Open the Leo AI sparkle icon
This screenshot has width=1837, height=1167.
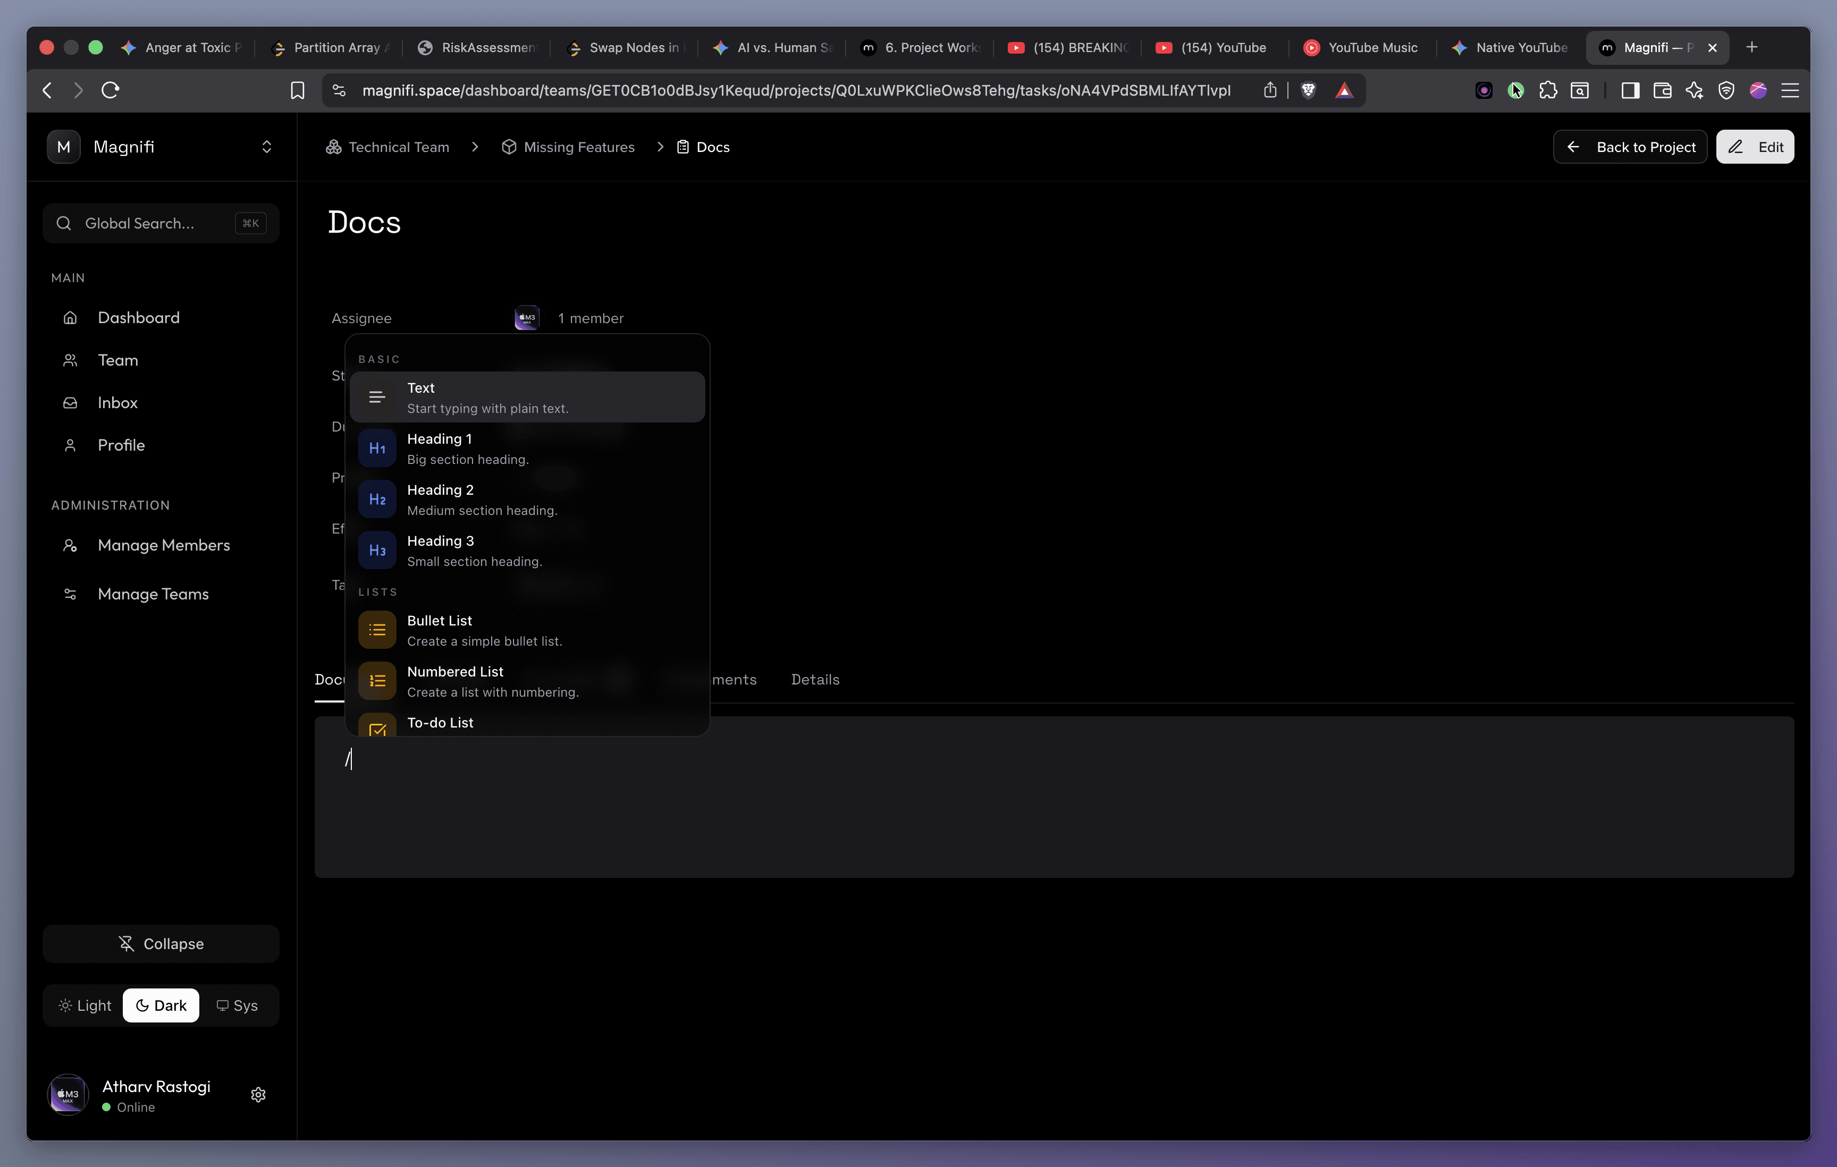click(1695, 90)
